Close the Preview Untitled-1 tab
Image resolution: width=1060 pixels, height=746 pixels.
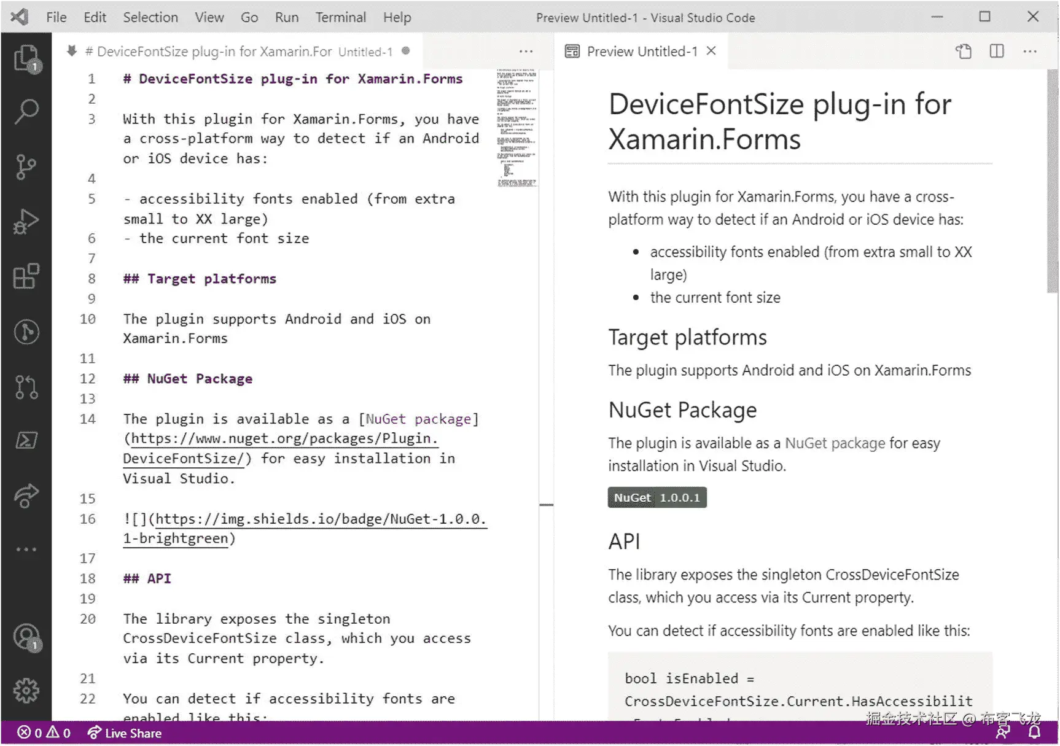(x=711, y=51)
